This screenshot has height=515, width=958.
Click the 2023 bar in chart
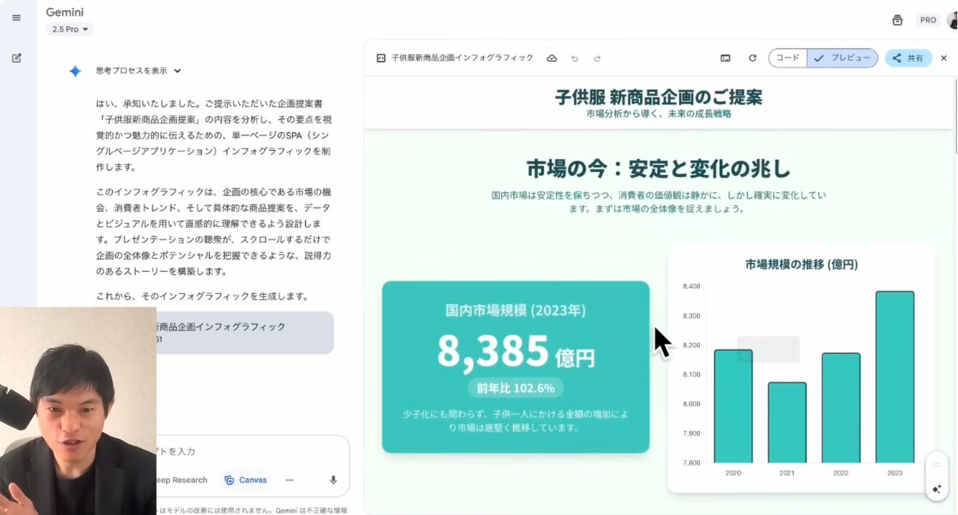[x=894, y=376]
